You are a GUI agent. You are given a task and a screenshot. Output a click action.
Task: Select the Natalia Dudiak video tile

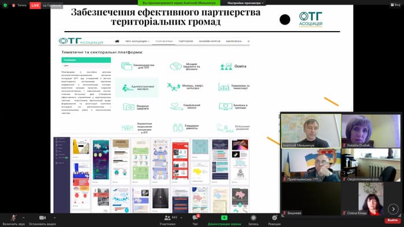[371, 131]
